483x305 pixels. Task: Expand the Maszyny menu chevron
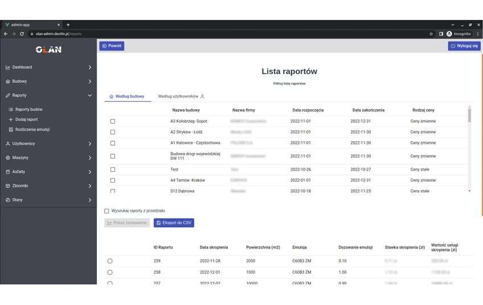(x=89, y=158)
